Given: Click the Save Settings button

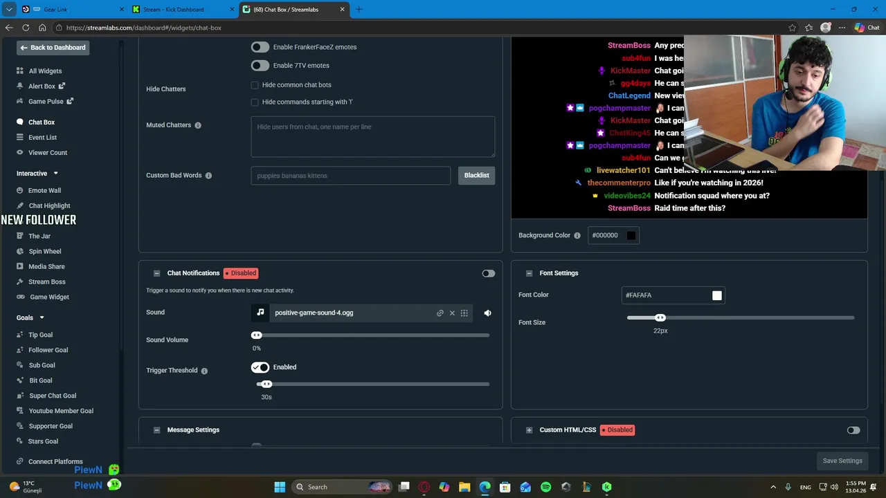Looking at the screenshot, I should coord(842,461).
